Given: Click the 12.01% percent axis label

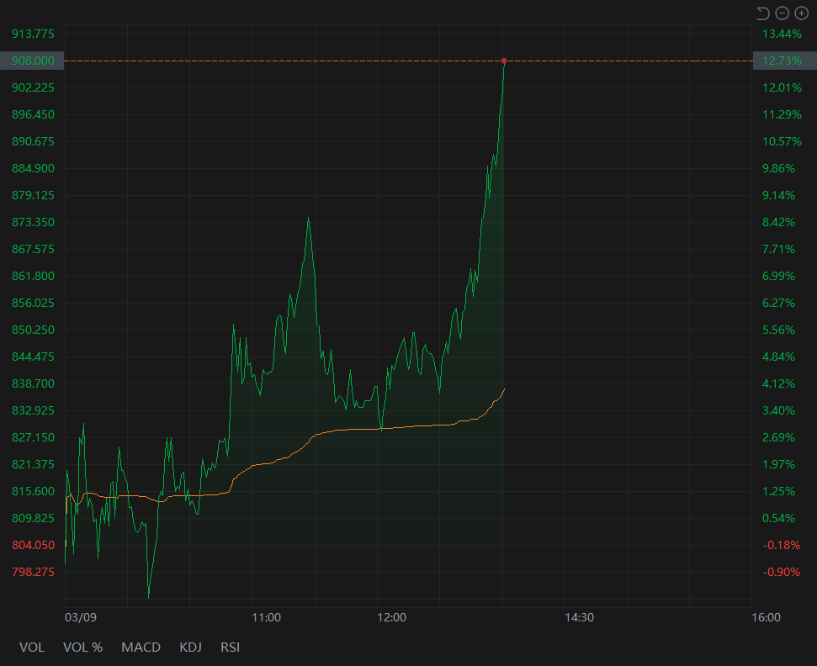Looking at the screenshot, I should pyautogui.click(x=782, y=87).
